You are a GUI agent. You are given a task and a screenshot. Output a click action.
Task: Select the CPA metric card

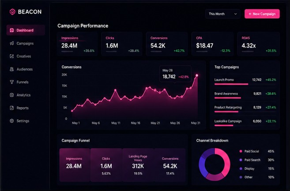coord(212,44)
